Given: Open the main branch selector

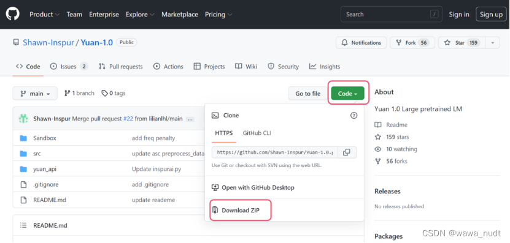Looking at the screenshot, I should pos(35,94).
